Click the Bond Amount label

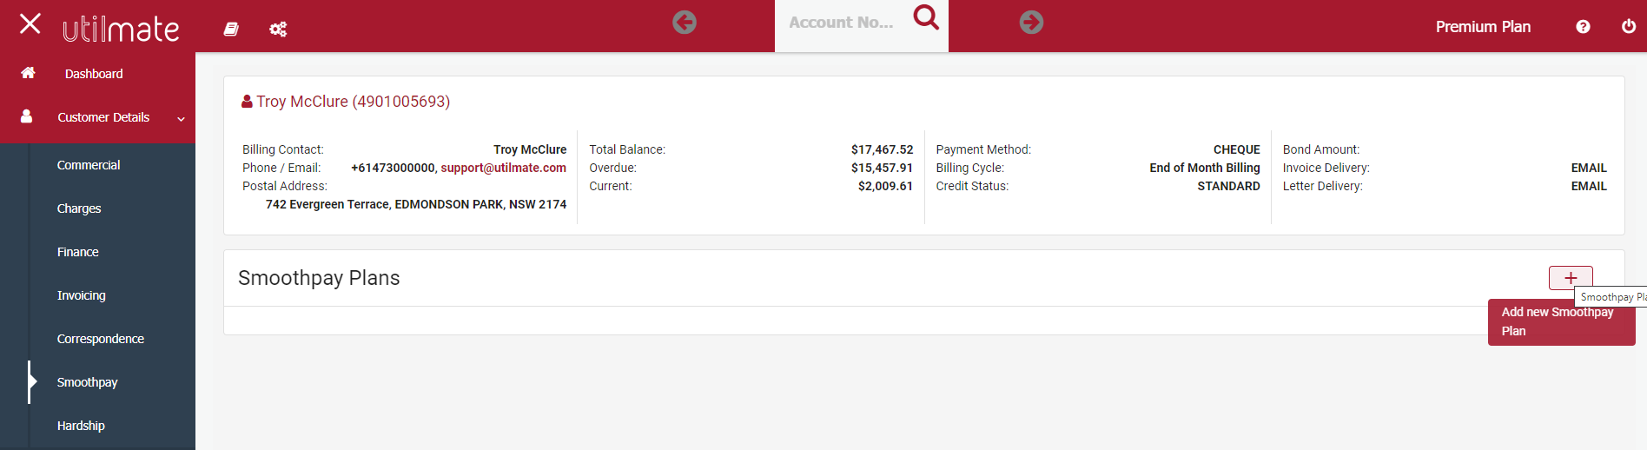pos(1320,149)
